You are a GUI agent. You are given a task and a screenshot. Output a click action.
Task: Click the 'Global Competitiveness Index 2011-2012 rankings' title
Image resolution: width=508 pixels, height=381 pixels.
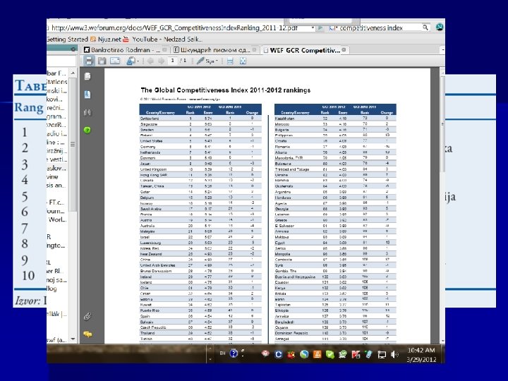(x=226, y=90)
